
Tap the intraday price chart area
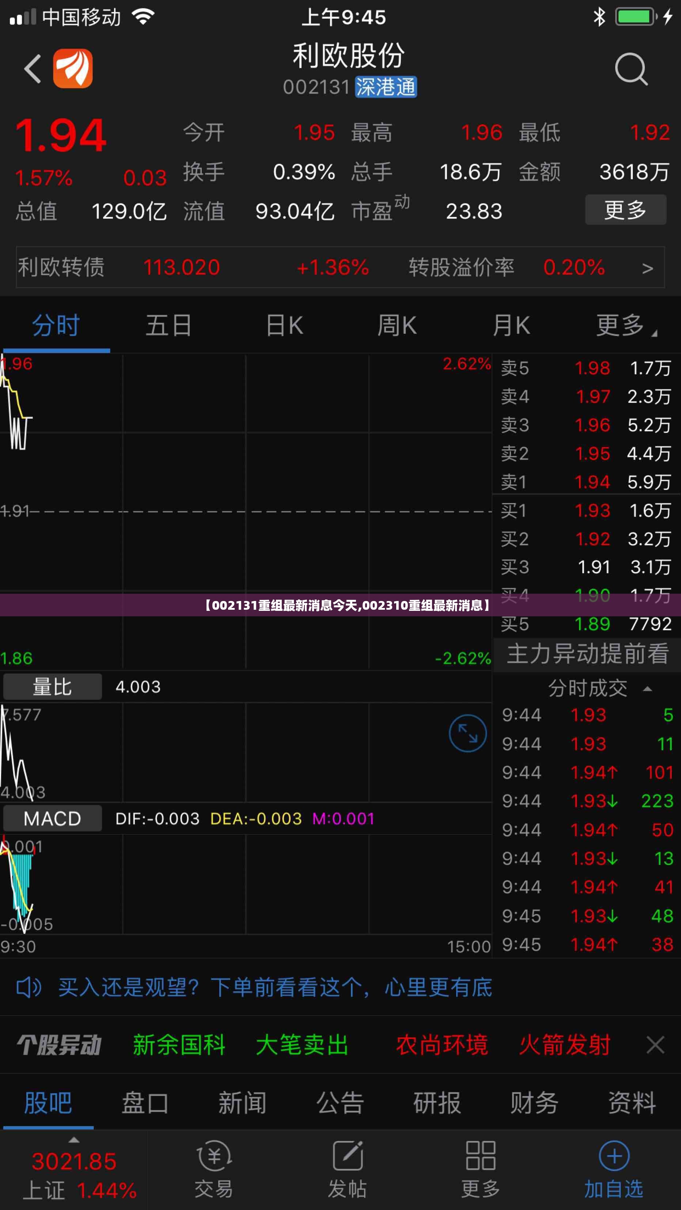[x=246, y=511]
